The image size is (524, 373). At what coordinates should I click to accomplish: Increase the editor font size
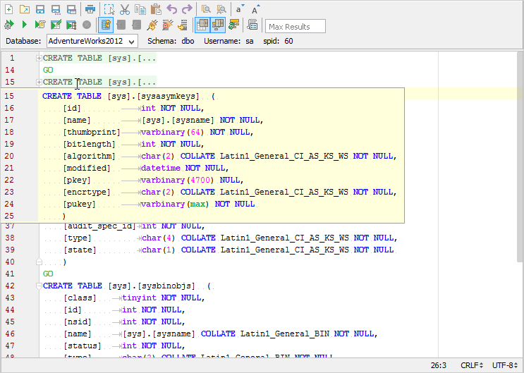tap(255, 9)
